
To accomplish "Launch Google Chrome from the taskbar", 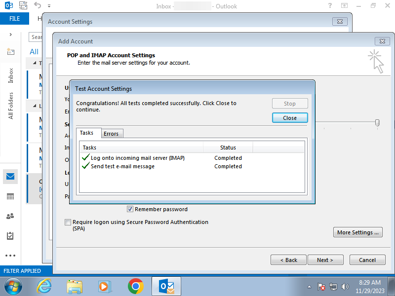I will [135, 286].
